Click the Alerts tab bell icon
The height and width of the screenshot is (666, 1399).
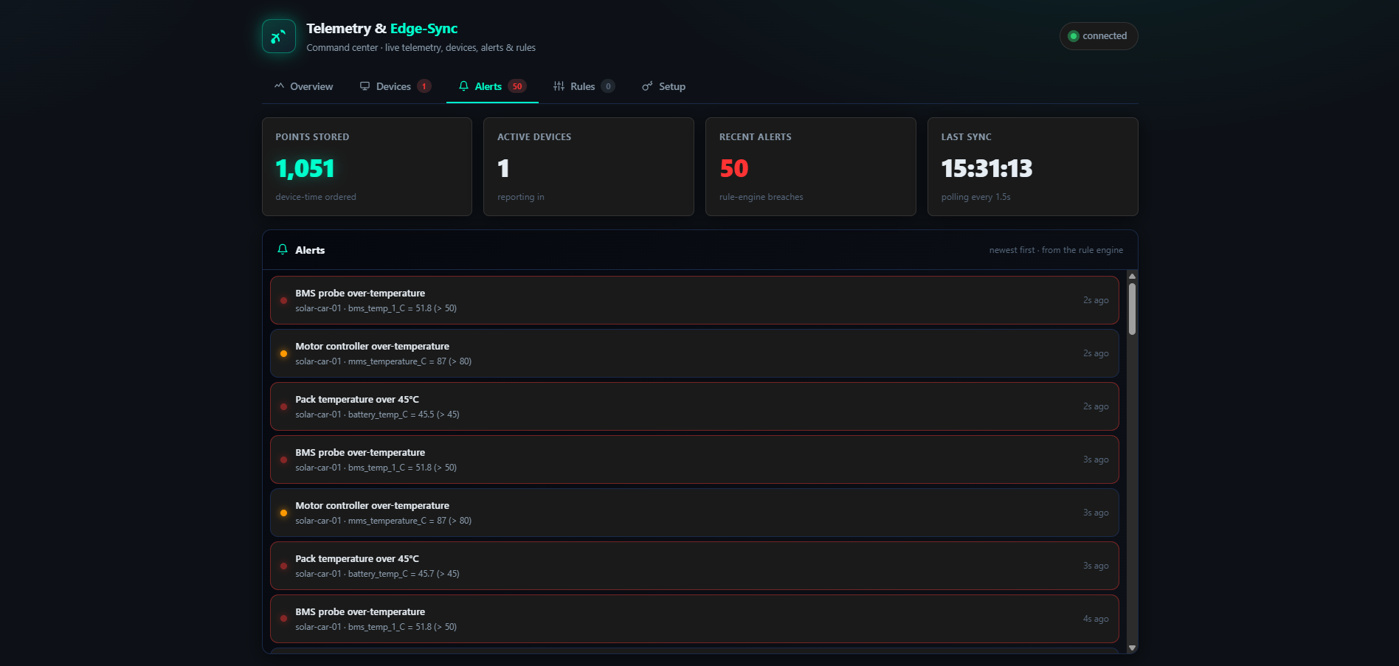tap(463, 86)
